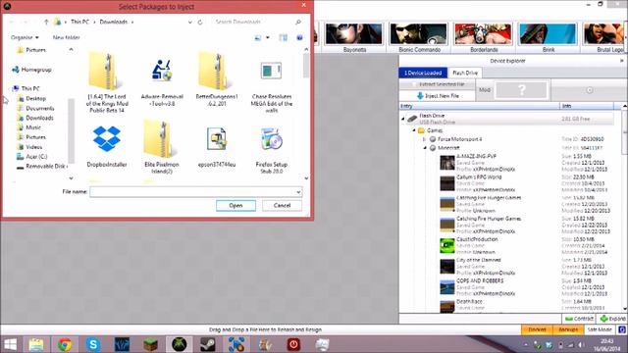Click the file list vertical scrollbar
This screenshot has height=353, width=628.
(x=306, y=66)
